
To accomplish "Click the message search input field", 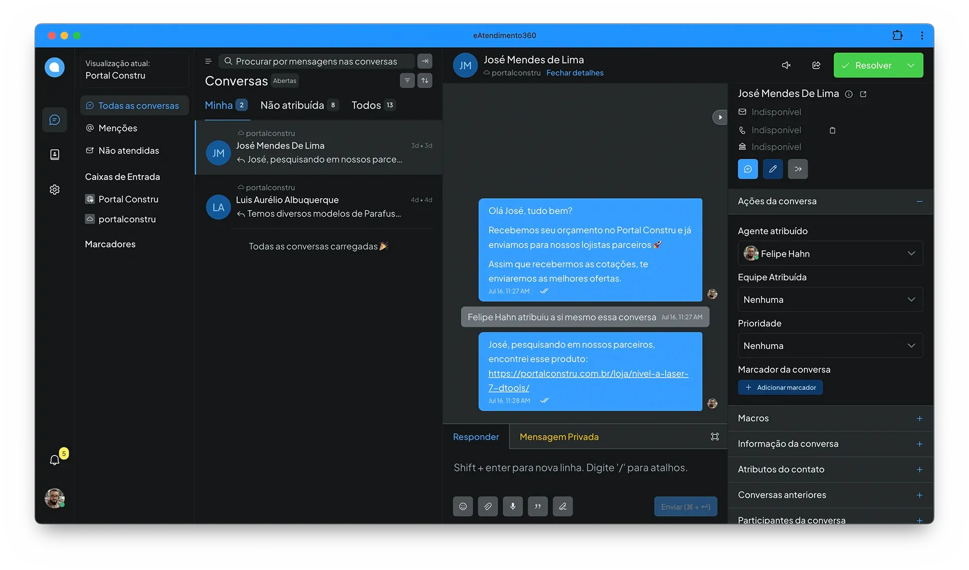I will [316, 61].
